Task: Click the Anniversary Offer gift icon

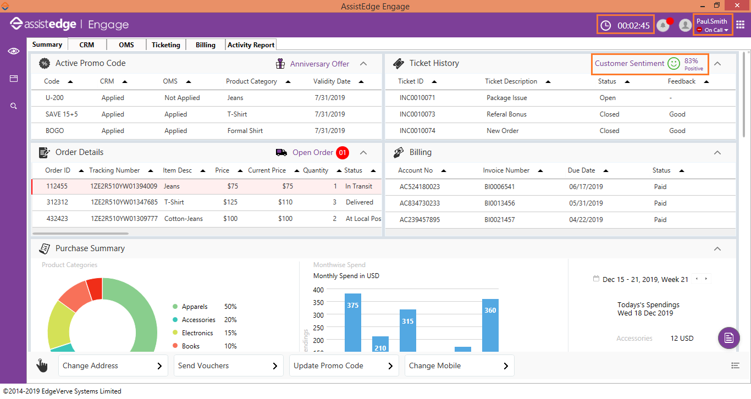Action: pyautogui.click(x=280, y=64)
